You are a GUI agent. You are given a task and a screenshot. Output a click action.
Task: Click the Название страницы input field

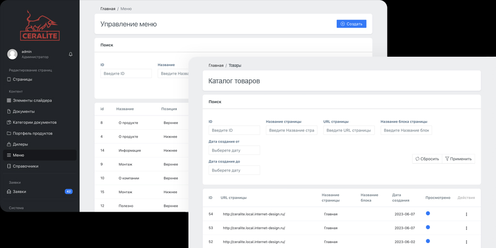pos(292,130)
